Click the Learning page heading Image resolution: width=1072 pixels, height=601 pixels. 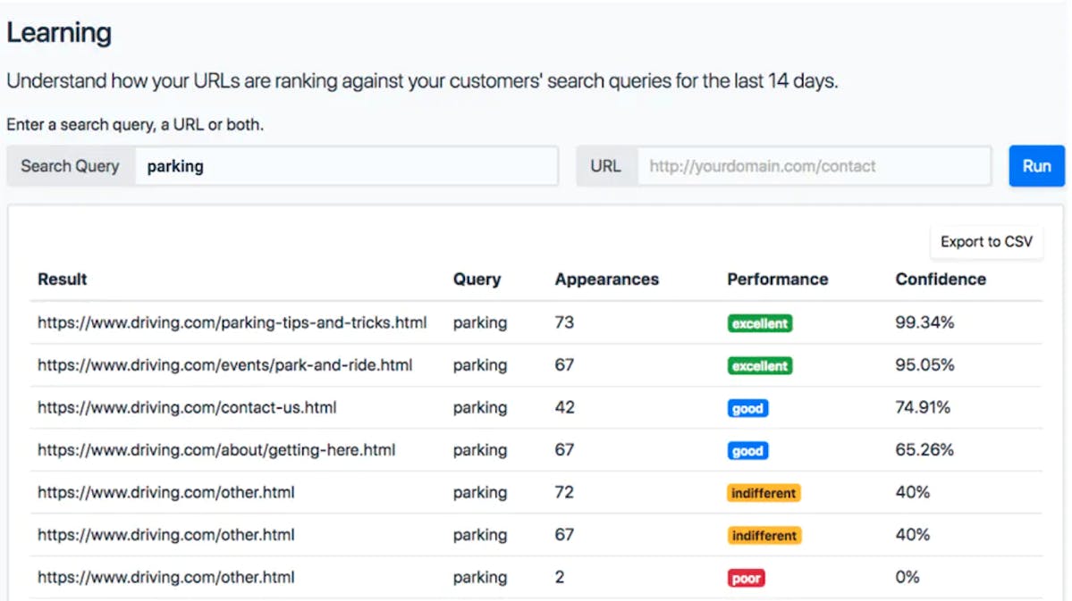[59, 33]
